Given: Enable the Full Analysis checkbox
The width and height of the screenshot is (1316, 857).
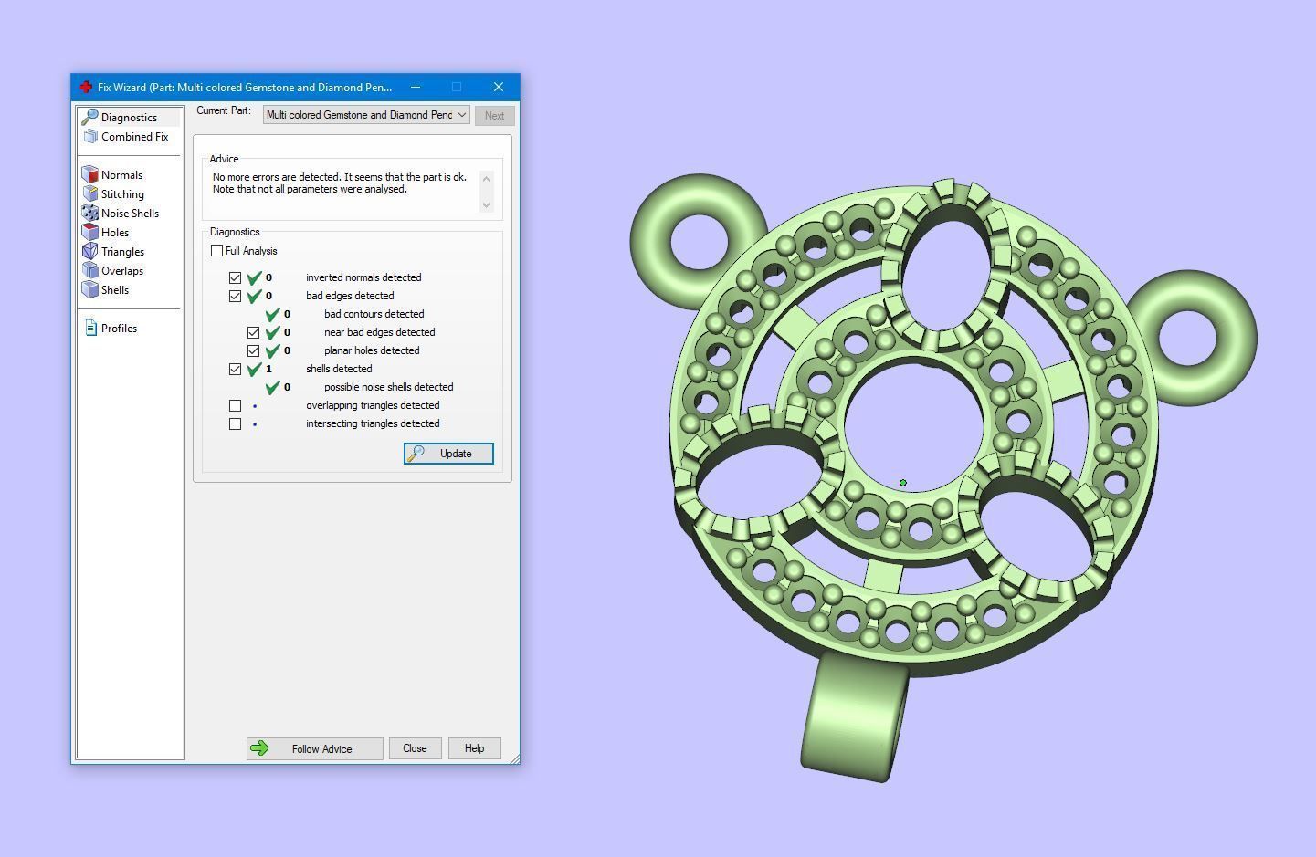Looking at the screenshot, I should (216, 250).
